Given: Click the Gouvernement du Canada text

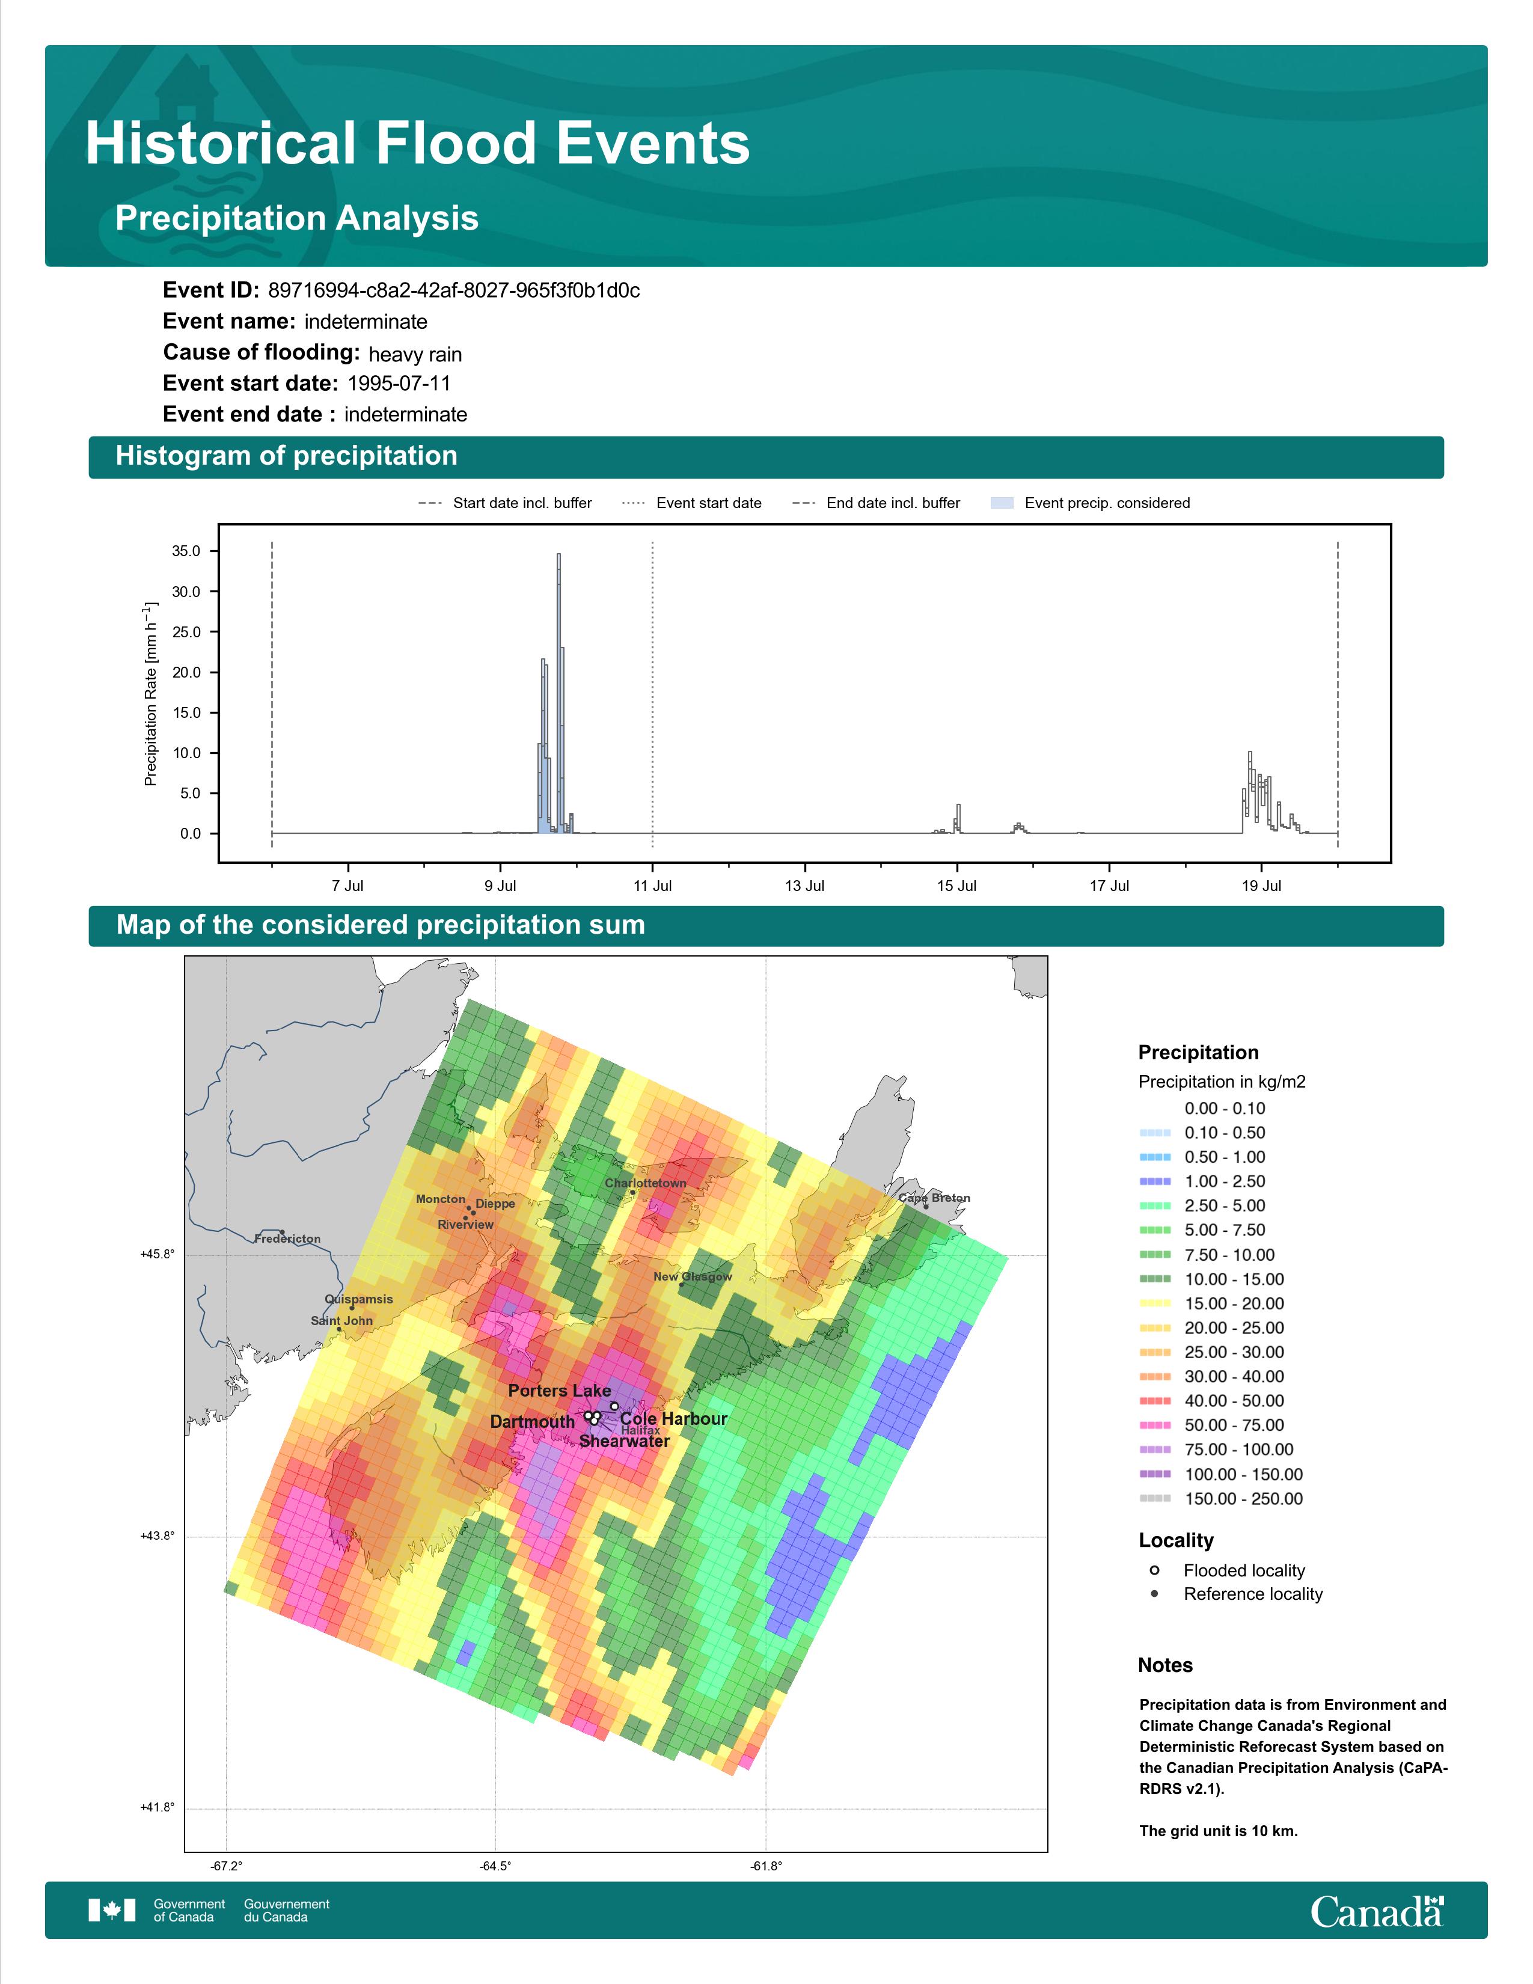Looking at the screenshot, I should [287, 1911].
